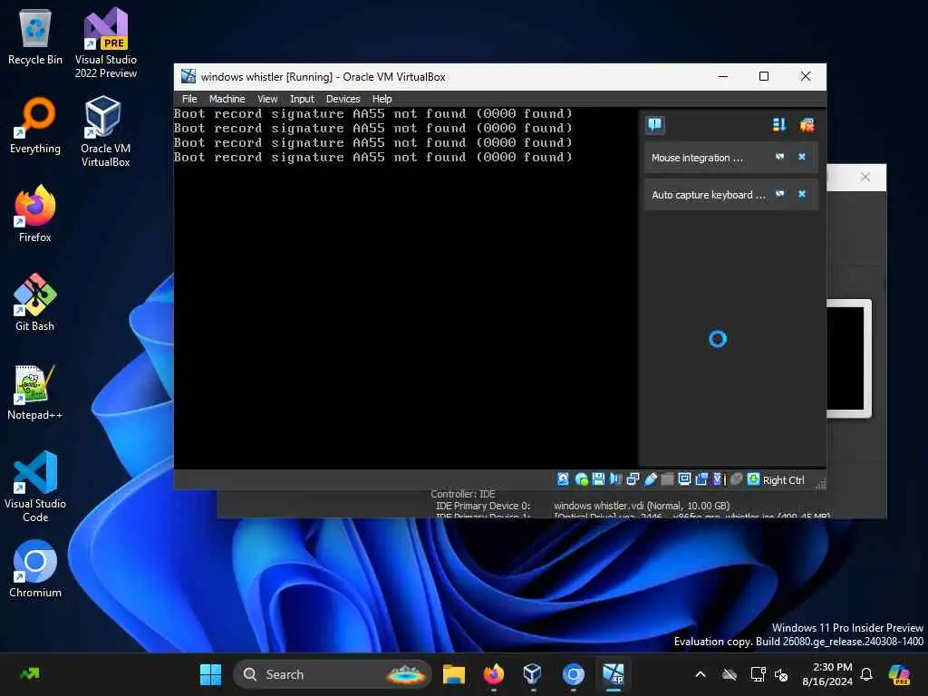
Task: Click the display monitor indicator in VM status bar
Action: tap(684, 479)
